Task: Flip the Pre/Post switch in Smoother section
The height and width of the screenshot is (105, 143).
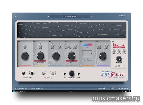Action: (x=119, y=66)
